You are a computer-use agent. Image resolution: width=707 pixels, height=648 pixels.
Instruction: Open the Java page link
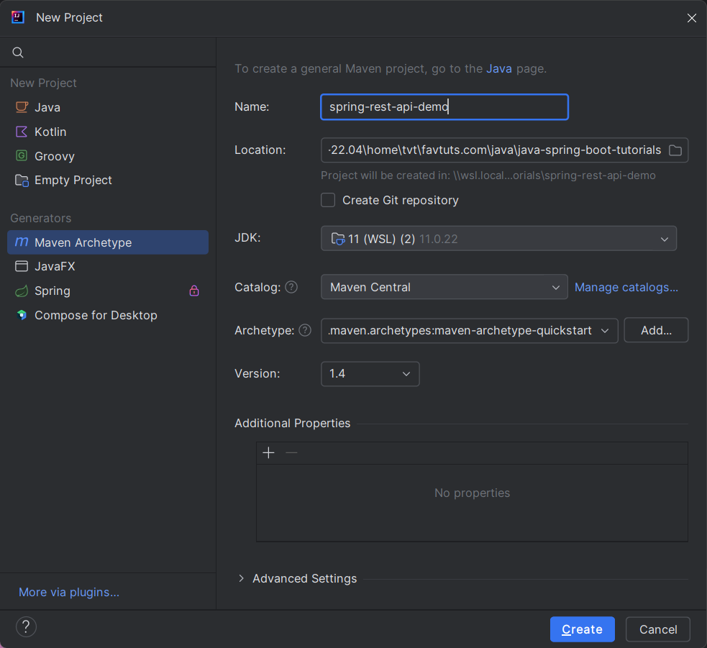click(x=498, y=68)
